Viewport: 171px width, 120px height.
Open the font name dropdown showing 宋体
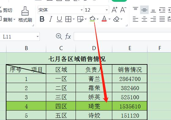click(82, 10)
